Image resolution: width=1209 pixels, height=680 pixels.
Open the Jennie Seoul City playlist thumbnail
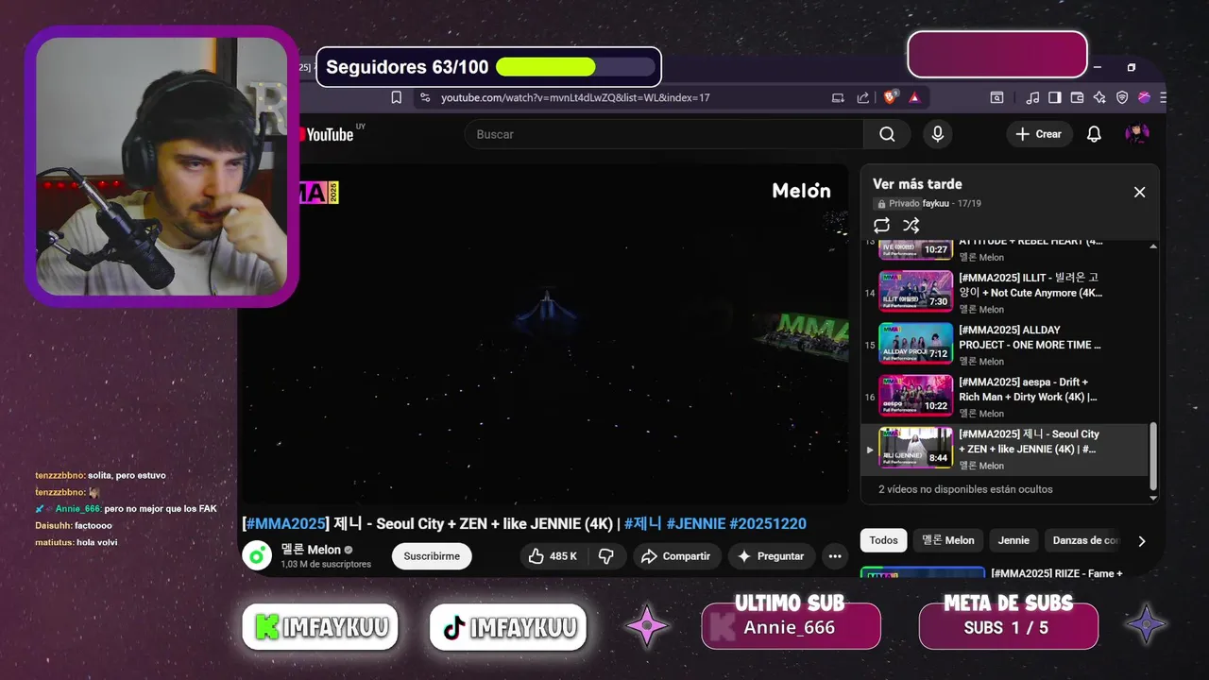915,447
